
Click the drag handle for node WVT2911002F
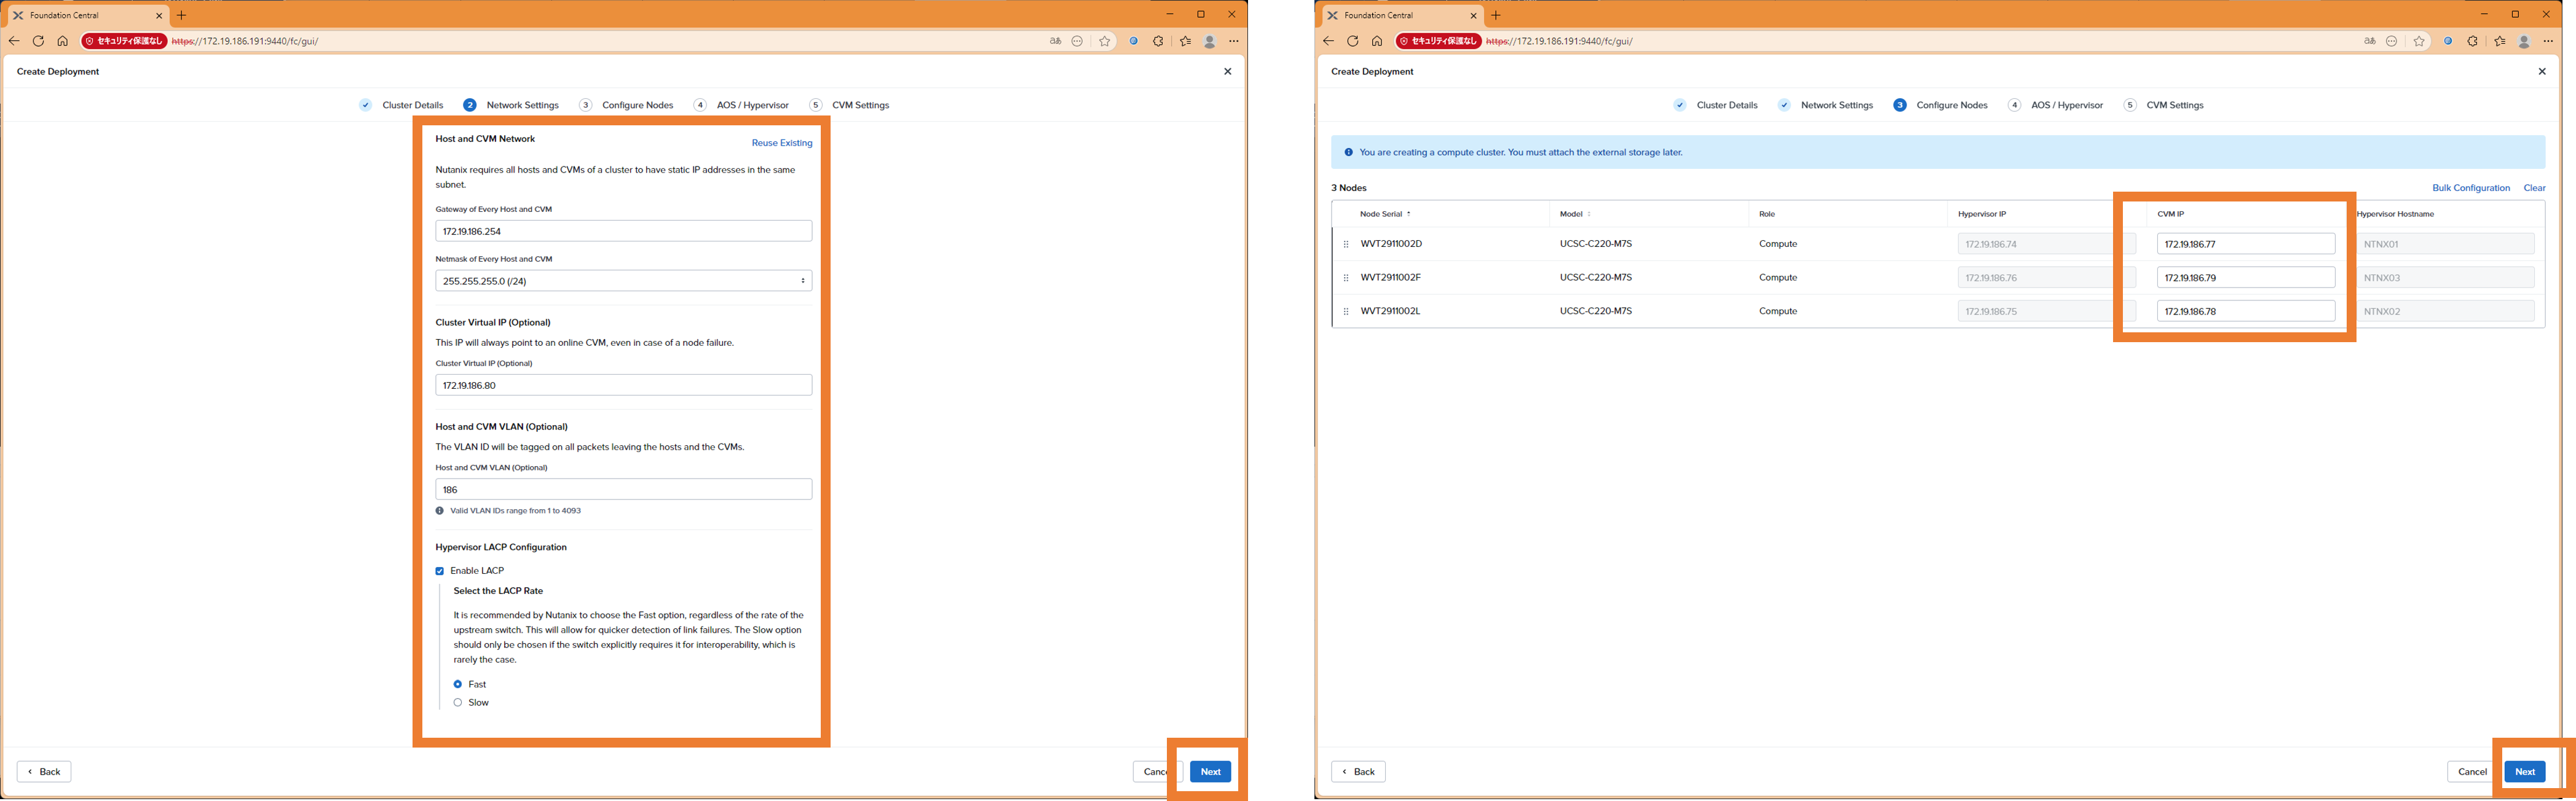tap(1346, 278)
